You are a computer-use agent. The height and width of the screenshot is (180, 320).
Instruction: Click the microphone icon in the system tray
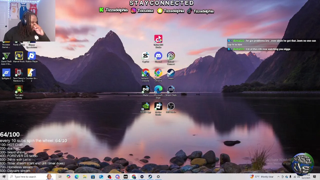(x=290, y=177)
